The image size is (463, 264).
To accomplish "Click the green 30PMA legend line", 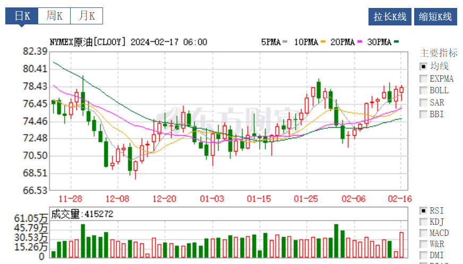I will pyautogui.click(x=396, y=42).
